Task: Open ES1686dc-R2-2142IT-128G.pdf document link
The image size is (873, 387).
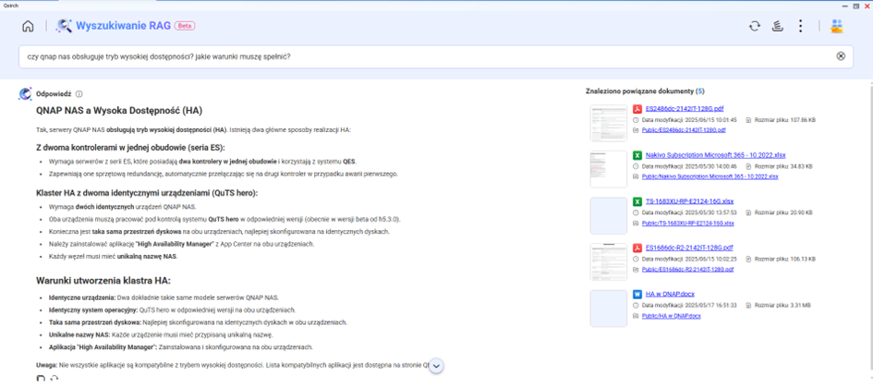Action: (689, 248)
